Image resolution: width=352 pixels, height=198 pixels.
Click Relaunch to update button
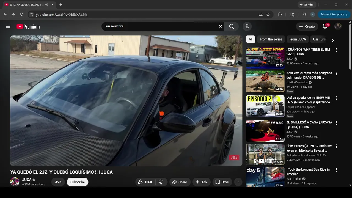pos(334,15)
